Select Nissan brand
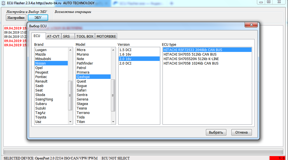The width and height of the screenshot is (288, 160). 51,63
